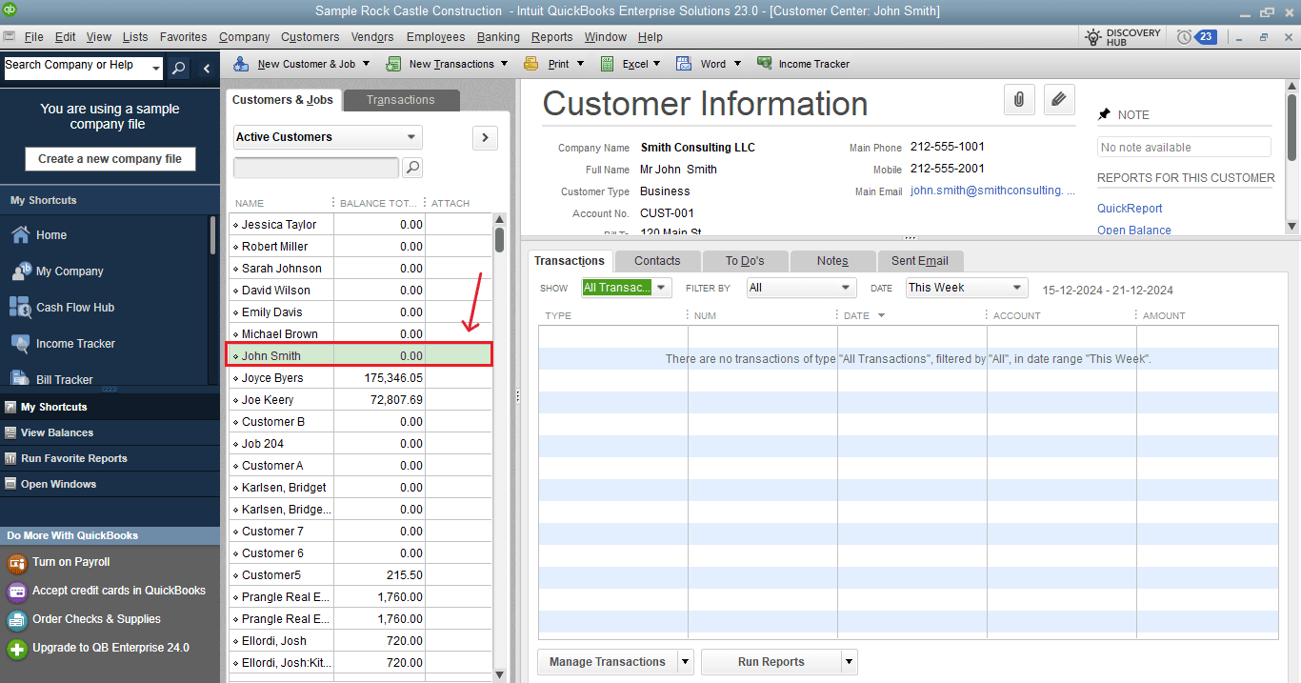Viewport: 1301px width, 683px height.
Task: Open the Reports menu
Action: [552, 37]
